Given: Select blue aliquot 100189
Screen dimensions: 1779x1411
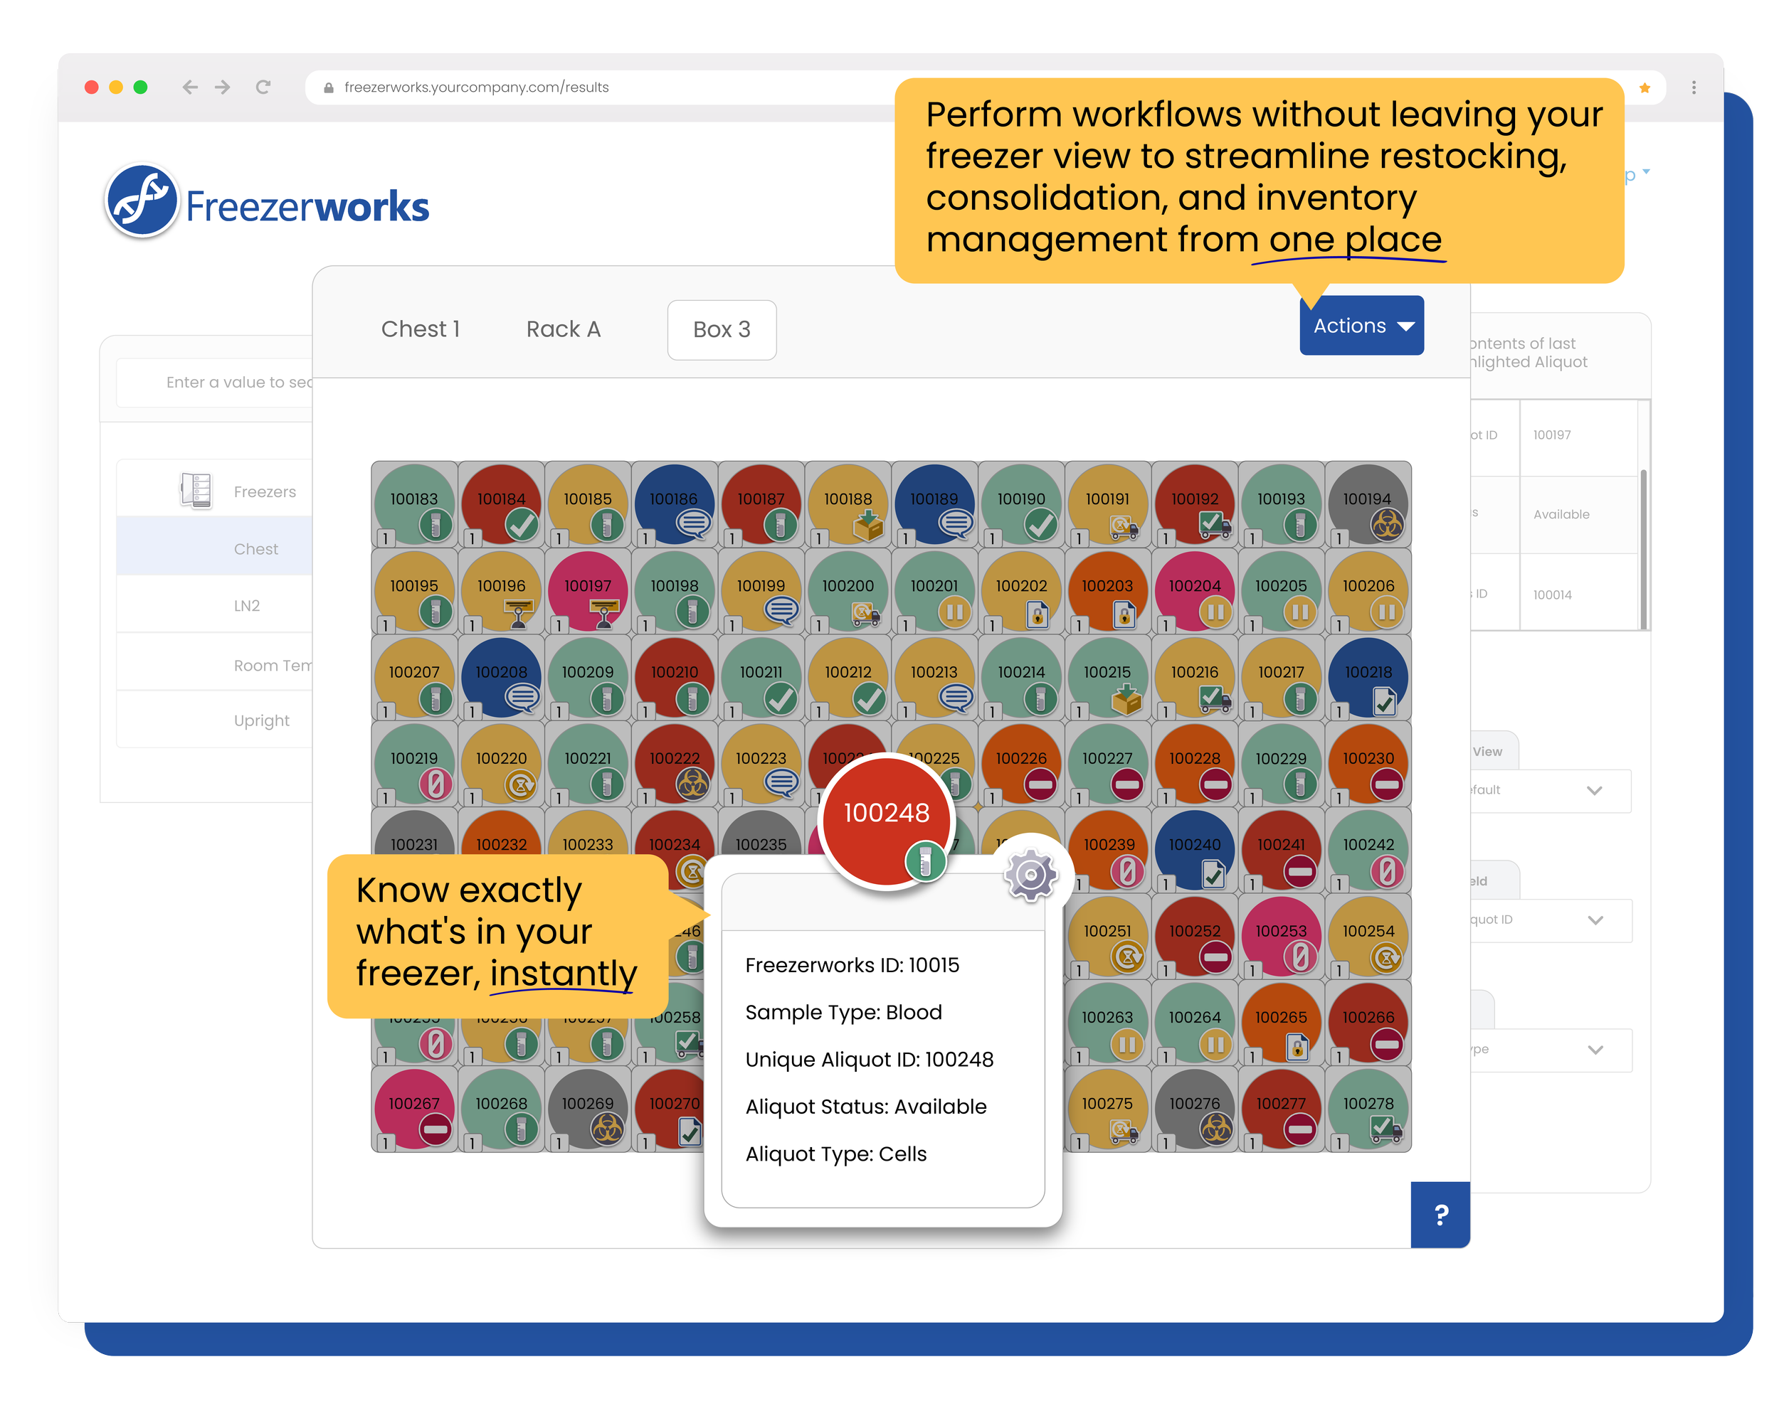Looking at the screenshot, I should point(934,504).
